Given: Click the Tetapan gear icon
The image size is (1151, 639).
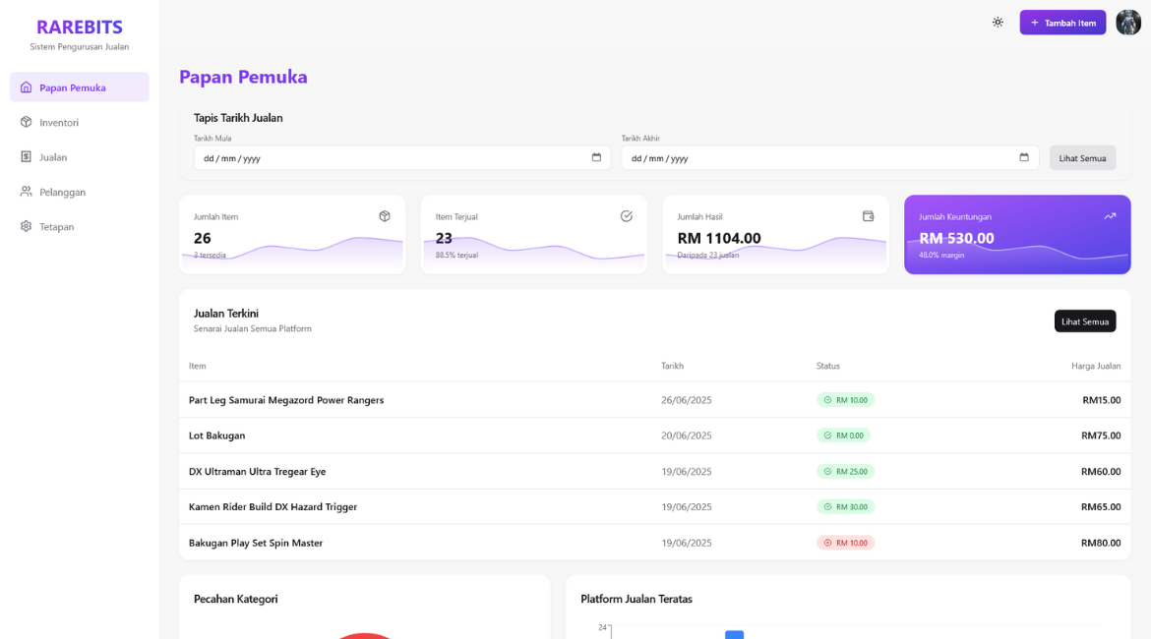Looking at the screenshot, I should point(27,226).
